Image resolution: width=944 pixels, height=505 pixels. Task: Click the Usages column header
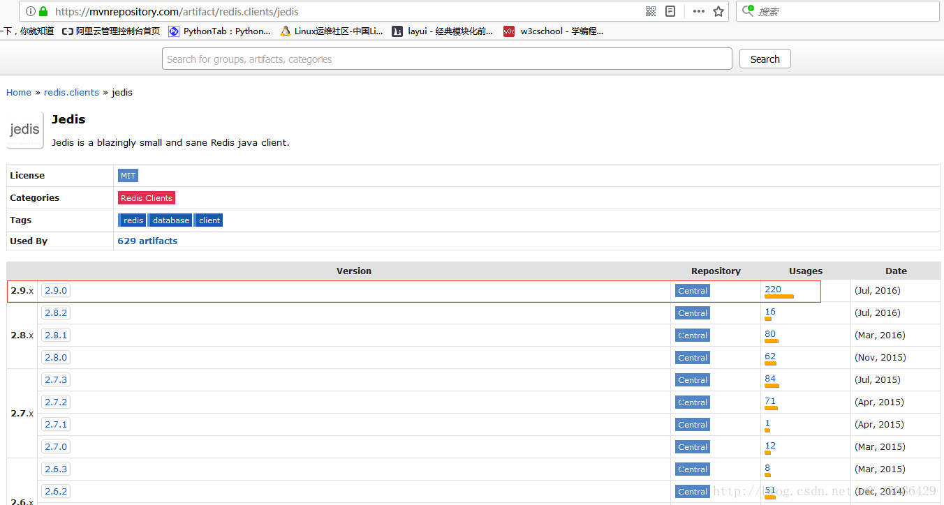(x=806, y=271)
